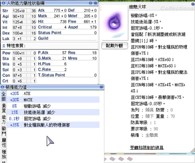Select the +35% 對全種族敵人的物理傷害 row

pyautogui.click(x=53, y=125)
